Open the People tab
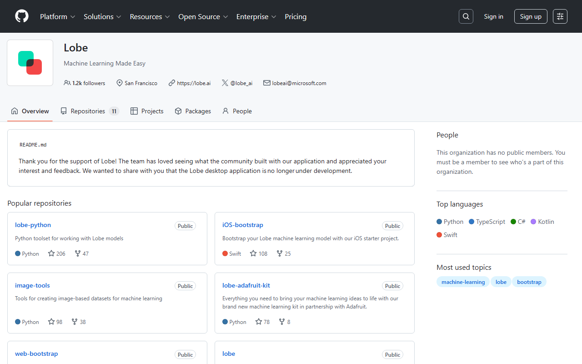This screenshot has height=364, width=582. (237, 111)
